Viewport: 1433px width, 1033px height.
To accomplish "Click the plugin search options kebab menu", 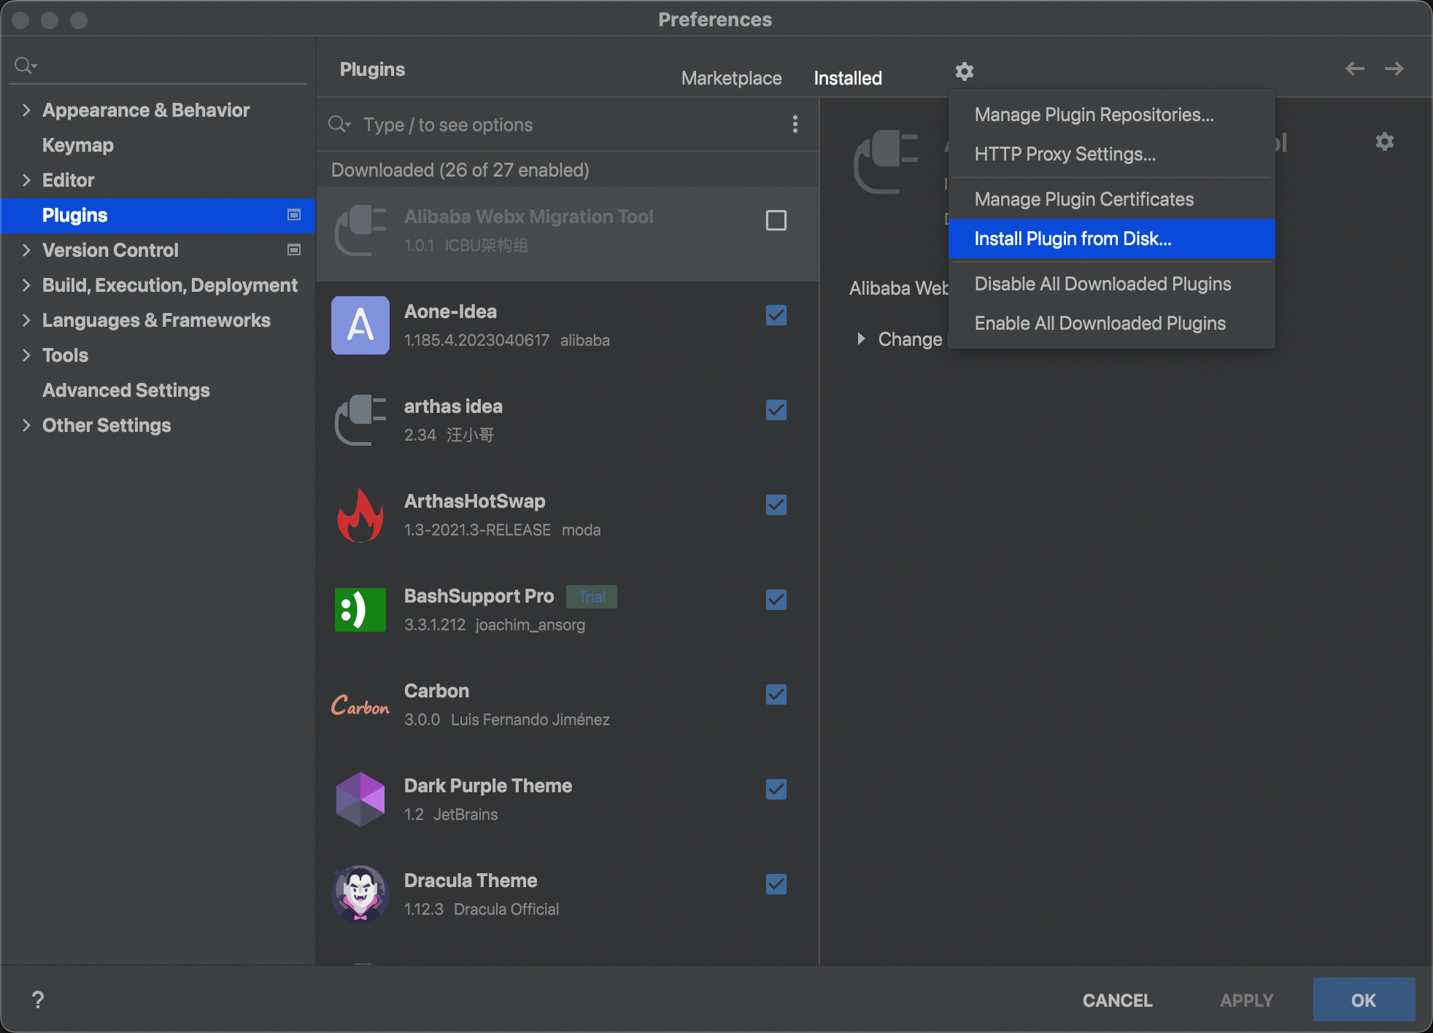I will coord(795,124).
